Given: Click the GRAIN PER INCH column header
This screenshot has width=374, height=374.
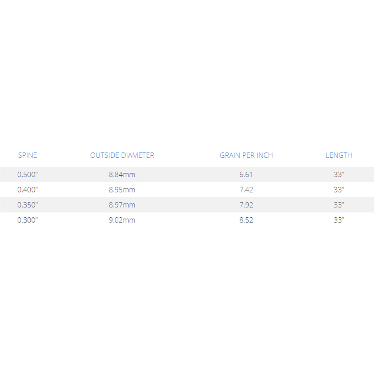Looking at the screenshot, I should (246, 155).
